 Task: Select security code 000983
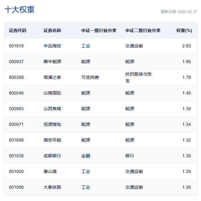click(16, 109)
